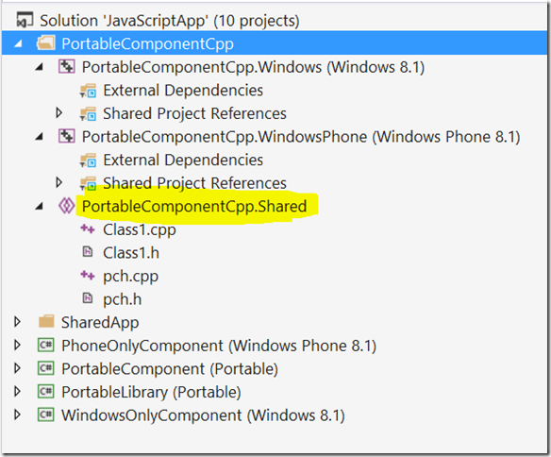This screenshot has width=551, height=457.
Task: Click the PortableComponentCpp folder icon
Action: 46,43
